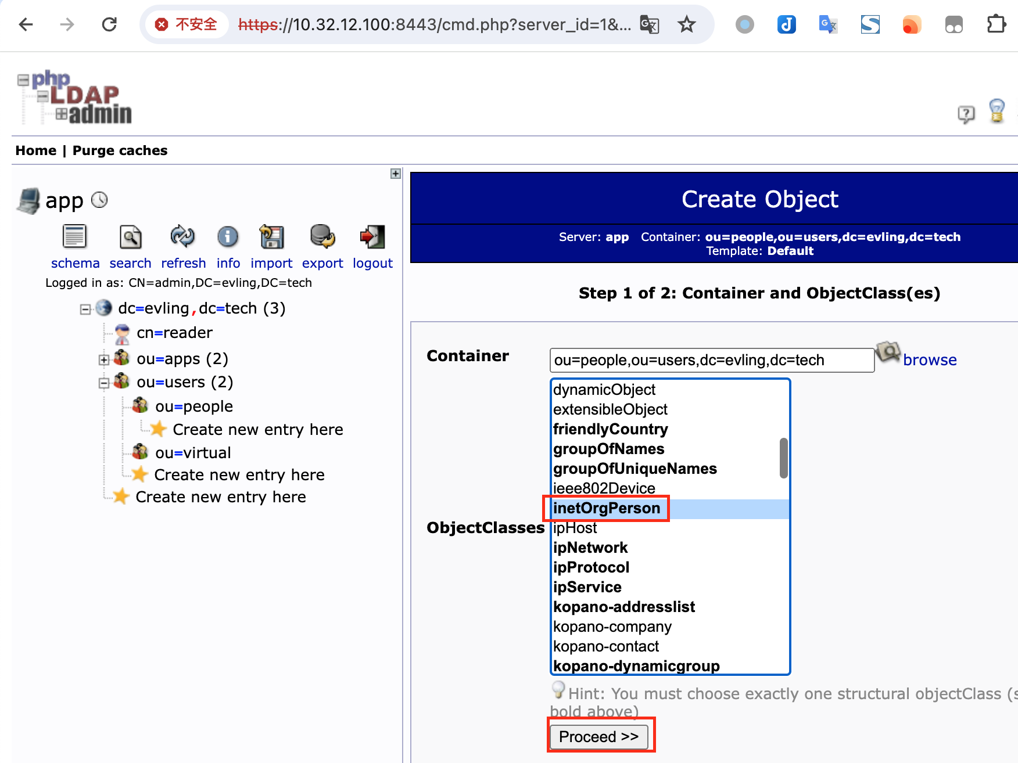
Task: Click the Google Translate extension icon
Action: click(828, 24)
